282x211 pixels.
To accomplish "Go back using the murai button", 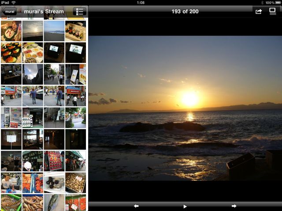I will coord(9,12).
